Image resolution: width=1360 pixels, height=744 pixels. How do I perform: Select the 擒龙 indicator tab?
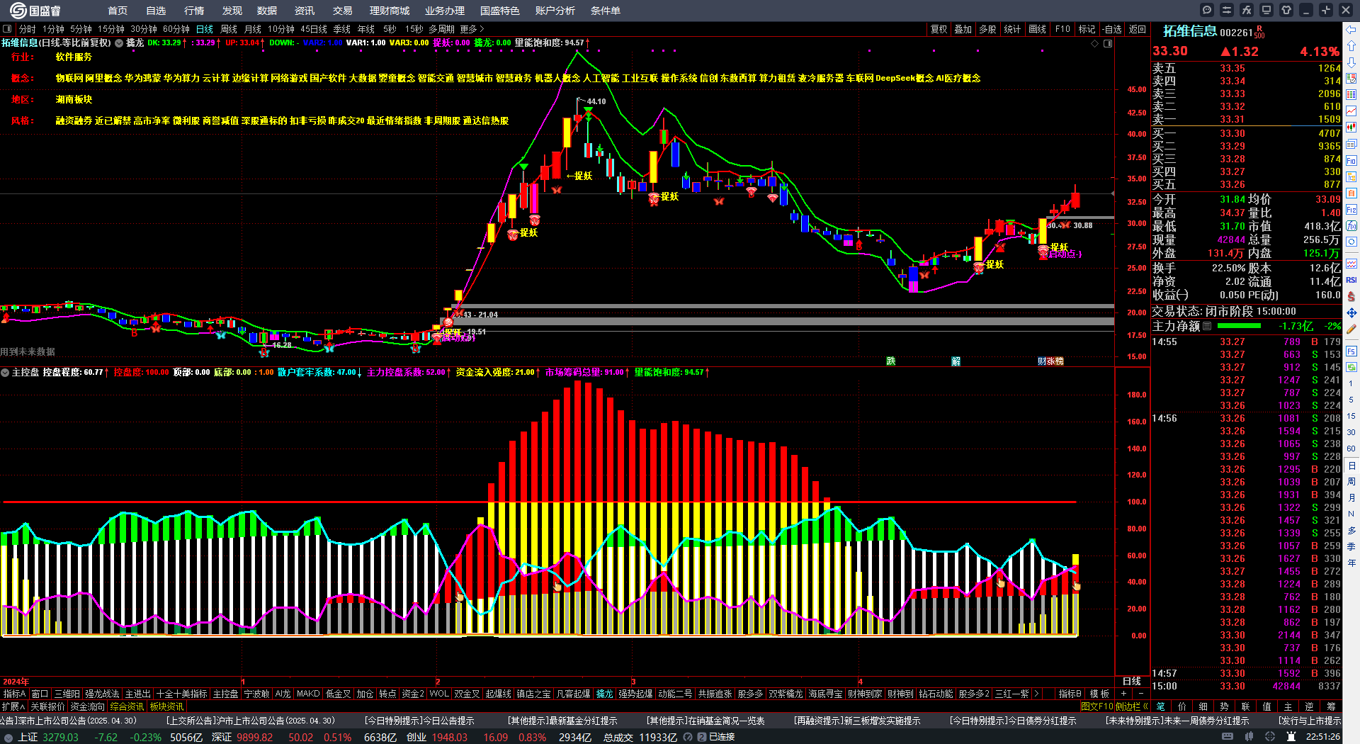pos(604,694)
